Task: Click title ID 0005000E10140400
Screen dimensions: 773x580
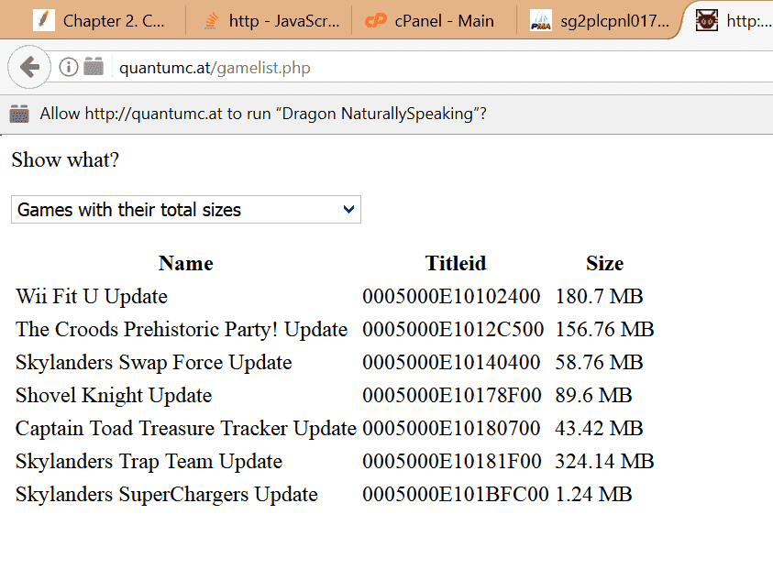Action: pos(451,362)
